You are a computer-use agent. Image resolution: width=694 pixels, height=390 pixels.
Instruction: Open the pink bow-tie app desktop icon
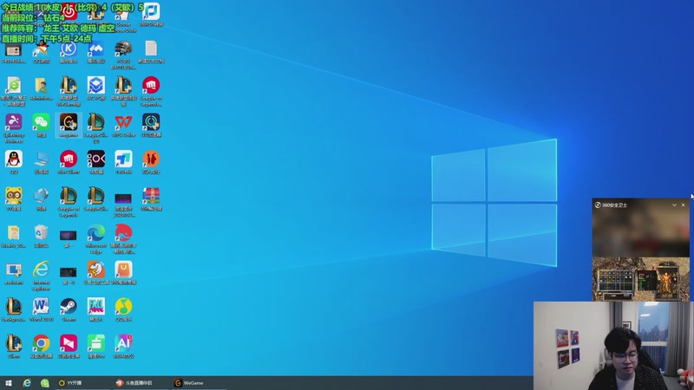69,343
